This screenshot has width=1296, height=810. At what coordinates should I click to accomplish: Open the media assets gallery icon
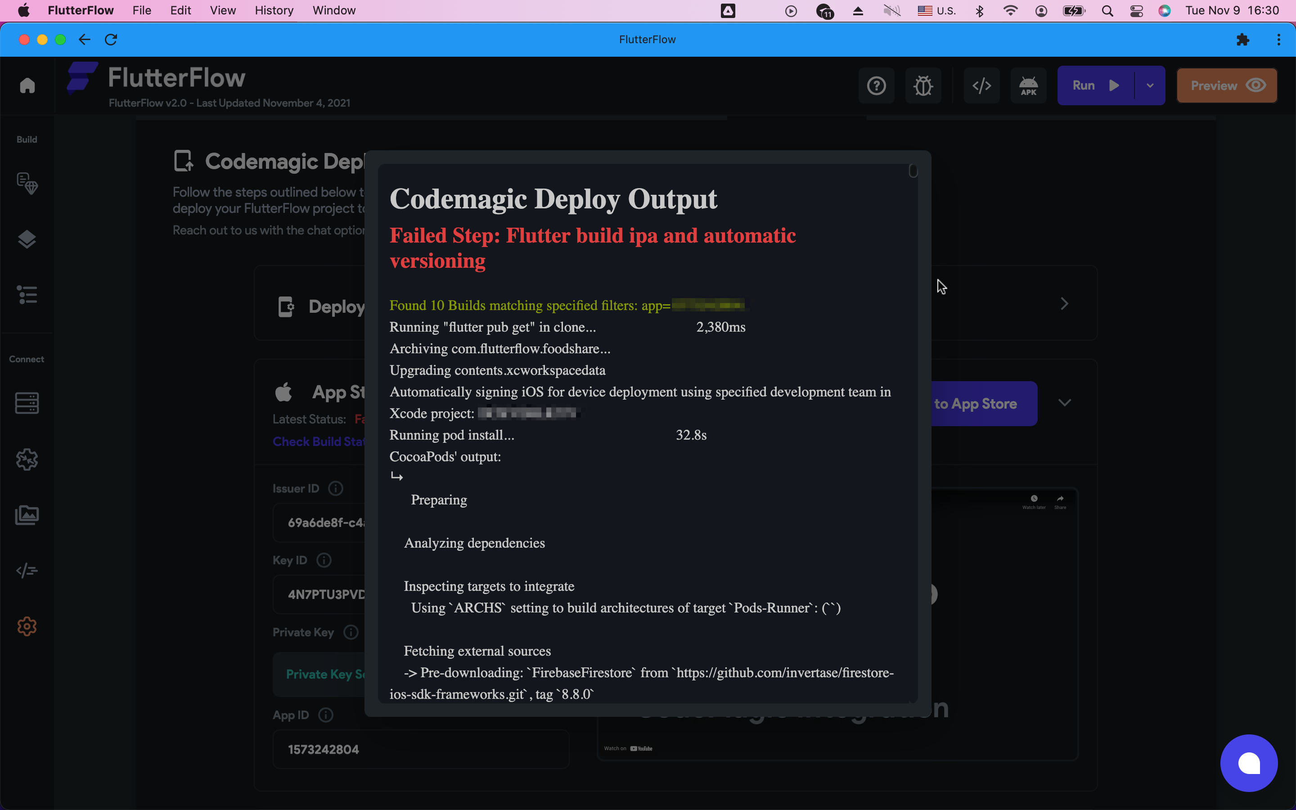(x=27, y=515)
